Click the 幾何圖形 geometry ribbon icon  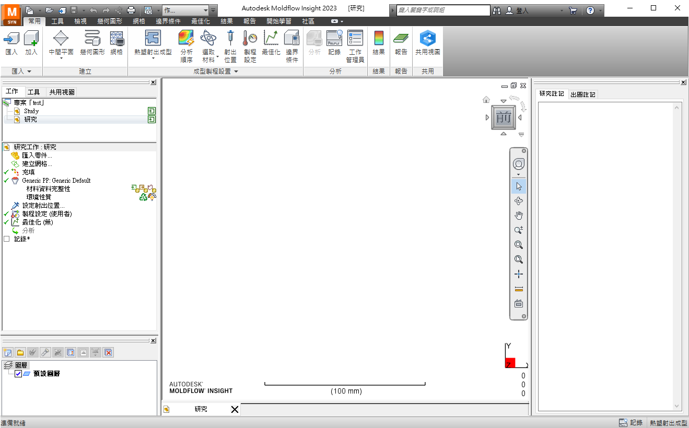(x=92, y=42)
